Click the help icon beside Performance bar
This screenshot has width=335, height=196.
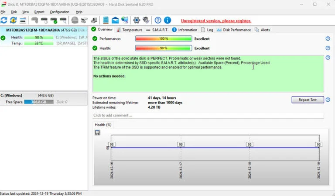[x=328, y=38]
